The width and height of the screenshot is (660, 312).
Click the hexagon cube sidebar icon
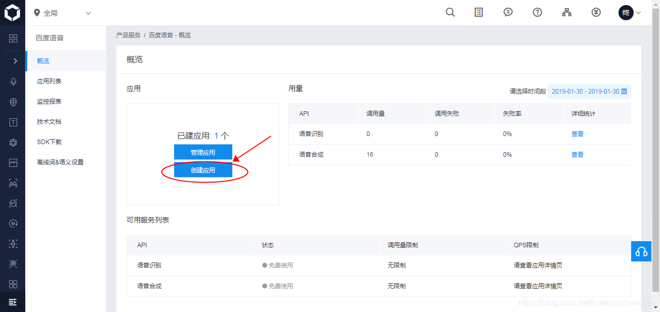tap(13, 142)
